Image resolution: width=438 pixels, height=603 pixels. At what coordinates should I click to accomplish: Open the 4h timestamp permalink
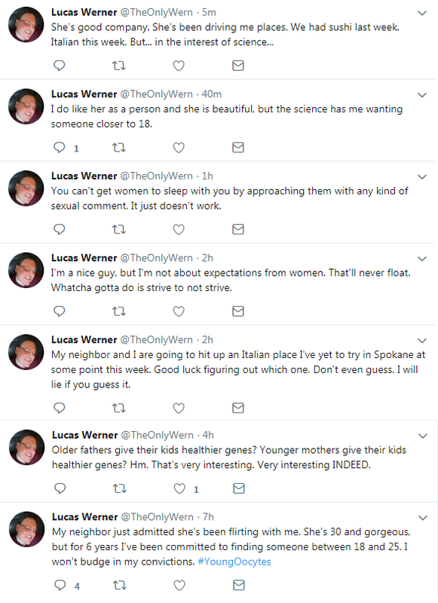(x=208, y=435)
